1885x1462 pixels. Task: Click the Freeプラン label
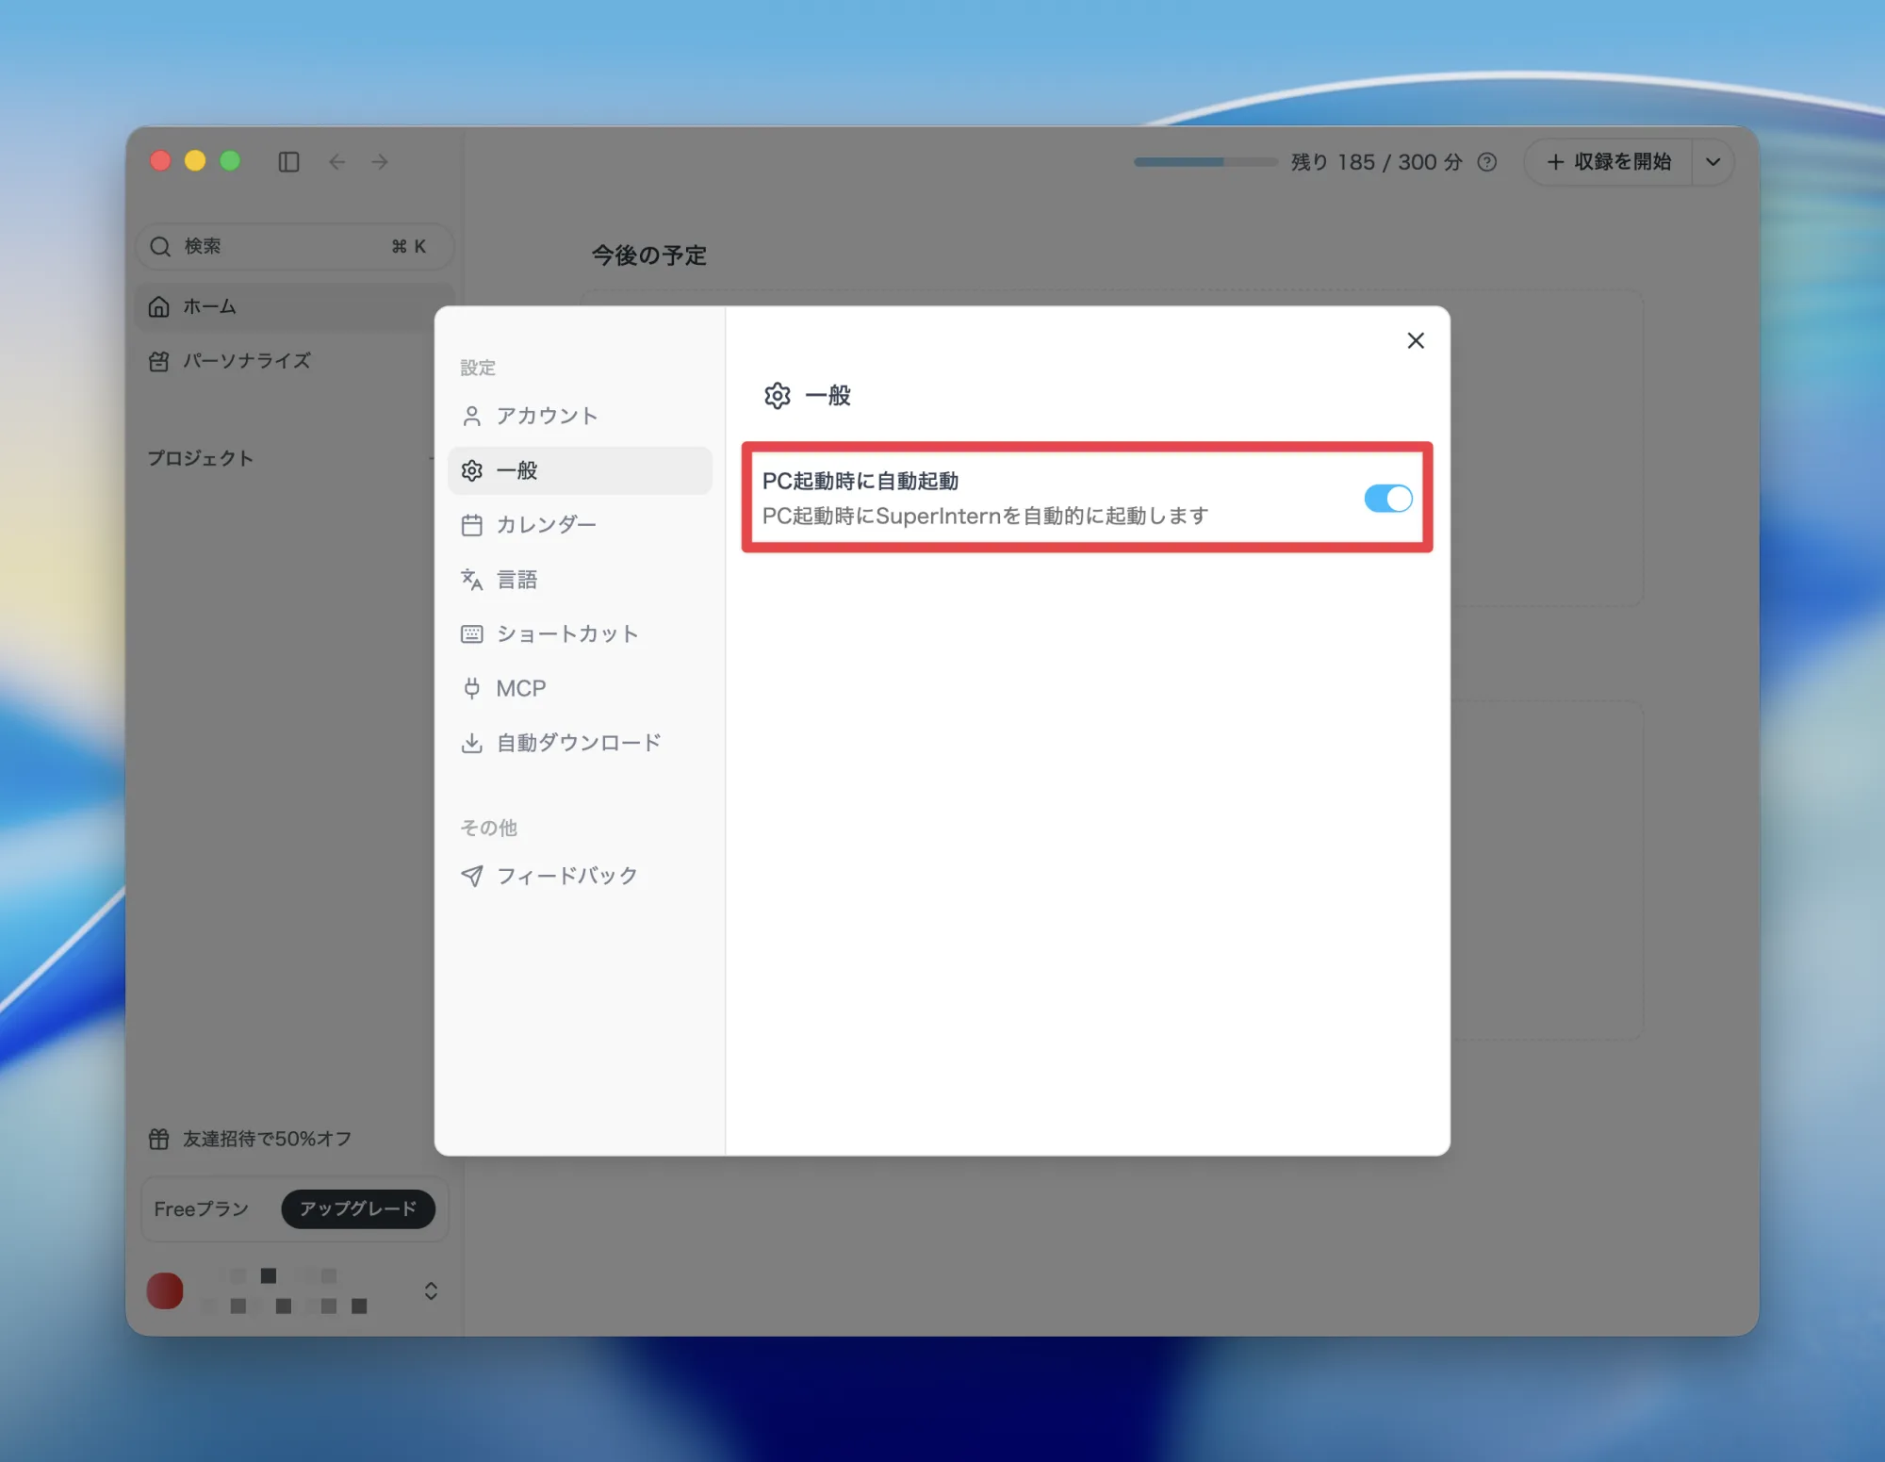202,1208
